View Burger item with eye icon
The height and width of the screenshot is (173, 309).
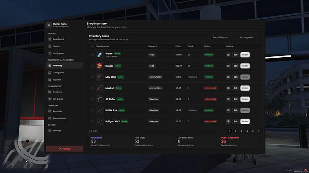coord(228,66)
